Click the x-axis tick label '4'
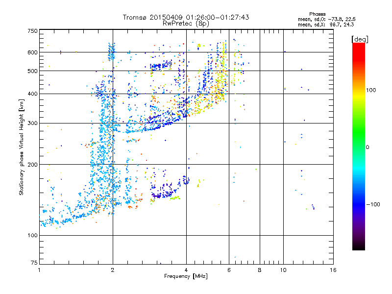This screenshot has width=392, height=294. (186, 270)
